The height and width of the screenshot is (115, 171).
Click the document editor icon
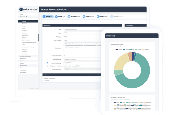[69, 17]
